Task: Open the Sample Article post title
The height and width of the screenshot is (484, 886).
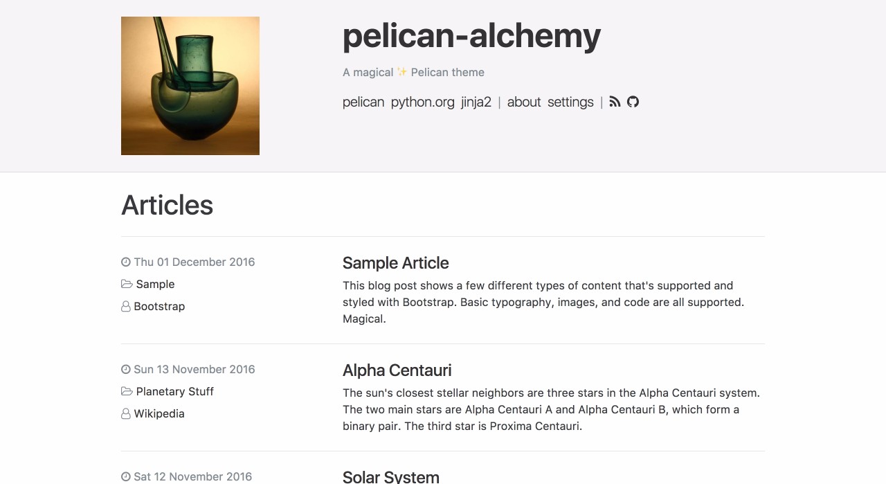Action: click(395, 263)
